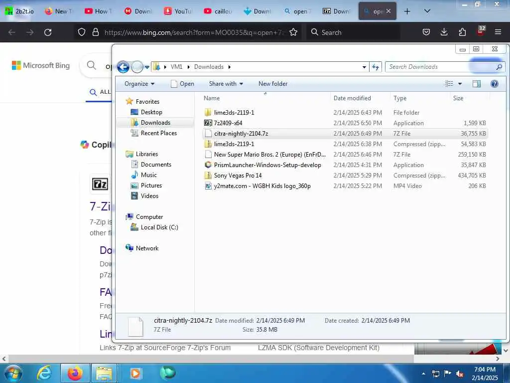Image resolution: width=510 pixels, height=383 pixels.
Task: Open the recent pages dropdown in Explorer
Action: coord(147,67)
